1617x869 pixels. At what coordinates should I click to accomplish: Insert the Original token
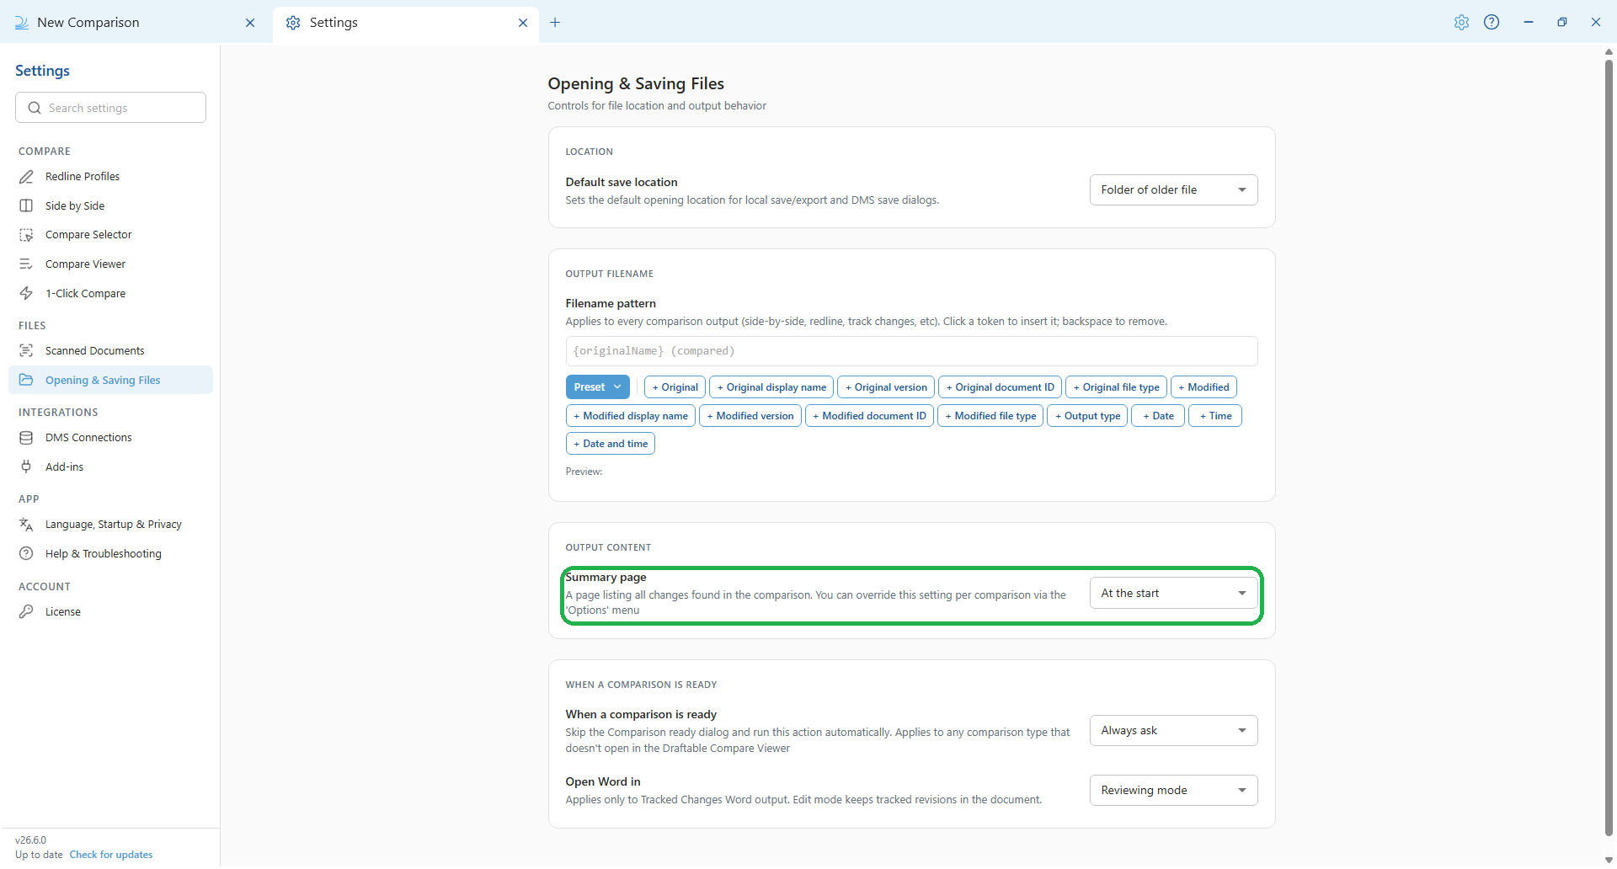point(675,387)
